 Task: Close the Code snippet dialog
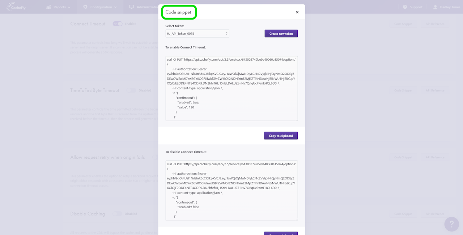tap(297, 12)
